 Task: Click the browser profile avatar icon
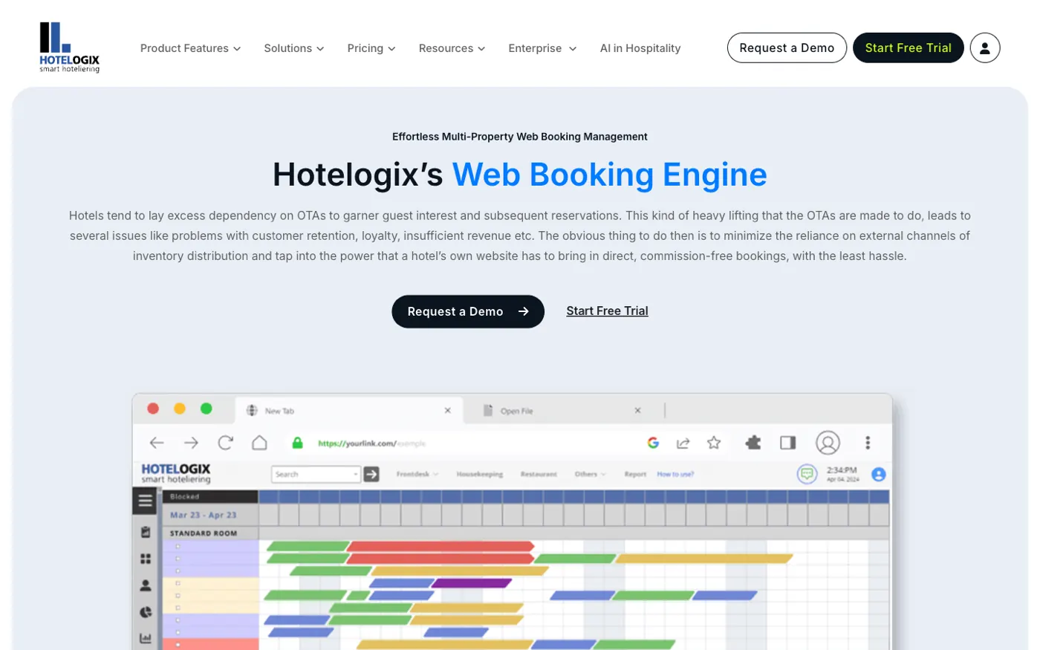coord(828,443)
